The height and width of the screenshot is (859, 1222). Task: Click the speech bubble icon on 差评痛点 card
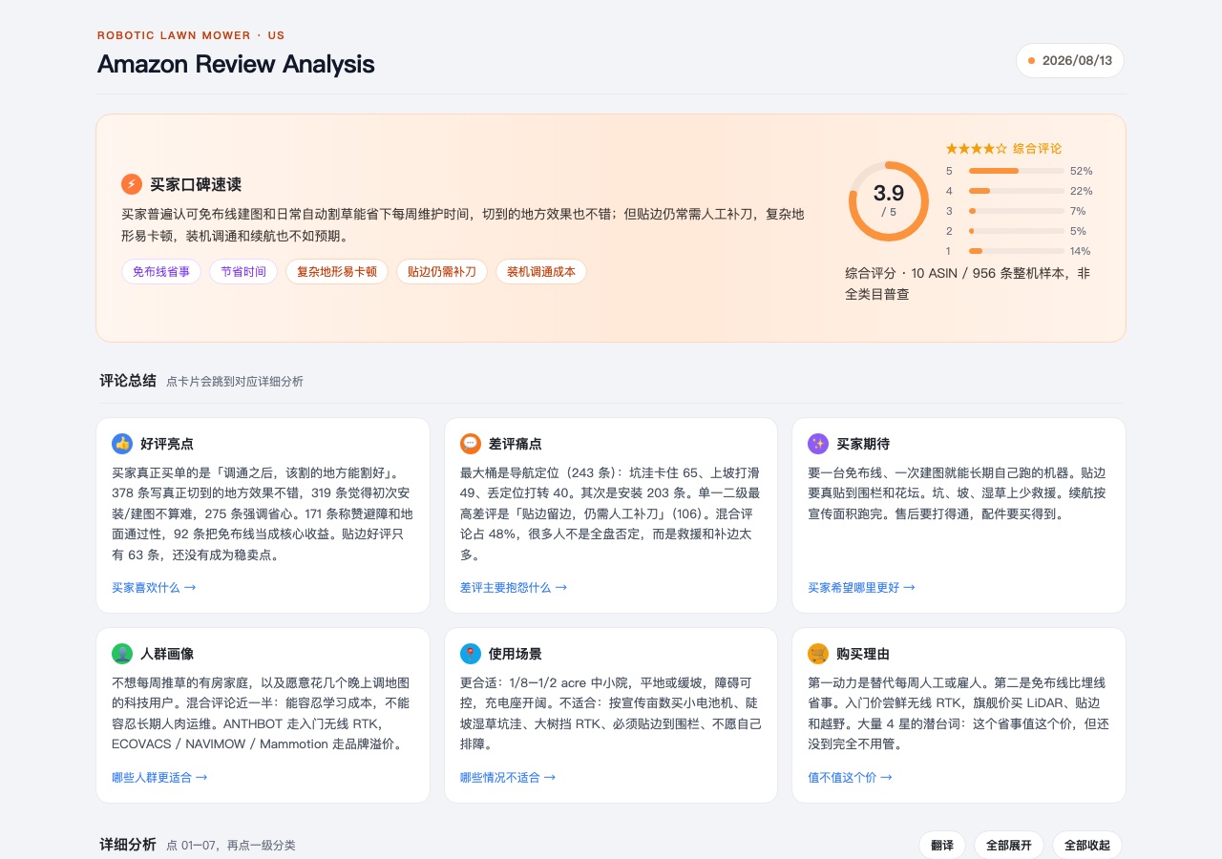pyautogui.click(x=471, y=444)
